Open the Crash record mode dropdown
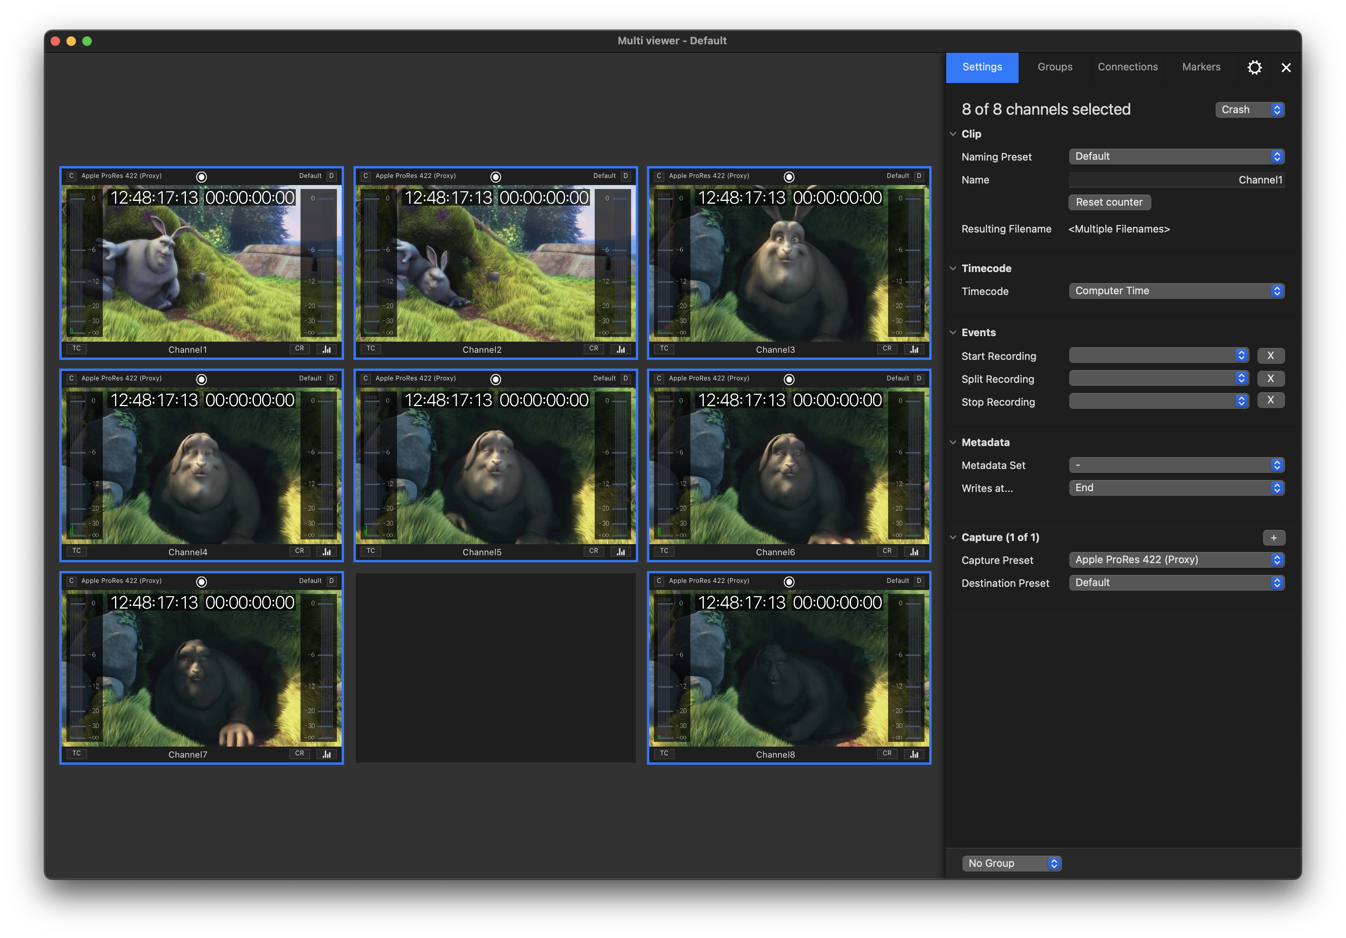1346x938 pixels. (x=1250, y=110)
